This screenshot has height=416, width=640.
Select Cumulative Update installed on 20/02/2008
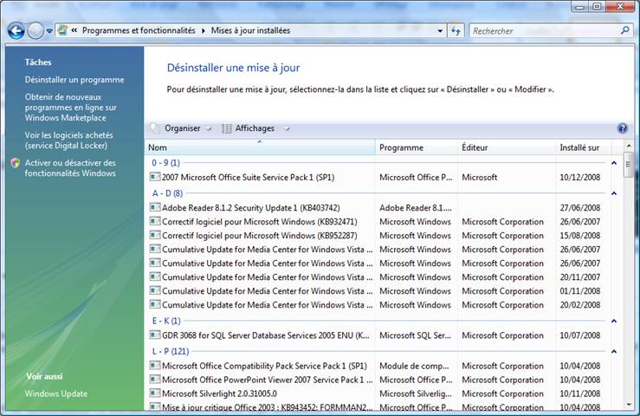pos(268,305)
